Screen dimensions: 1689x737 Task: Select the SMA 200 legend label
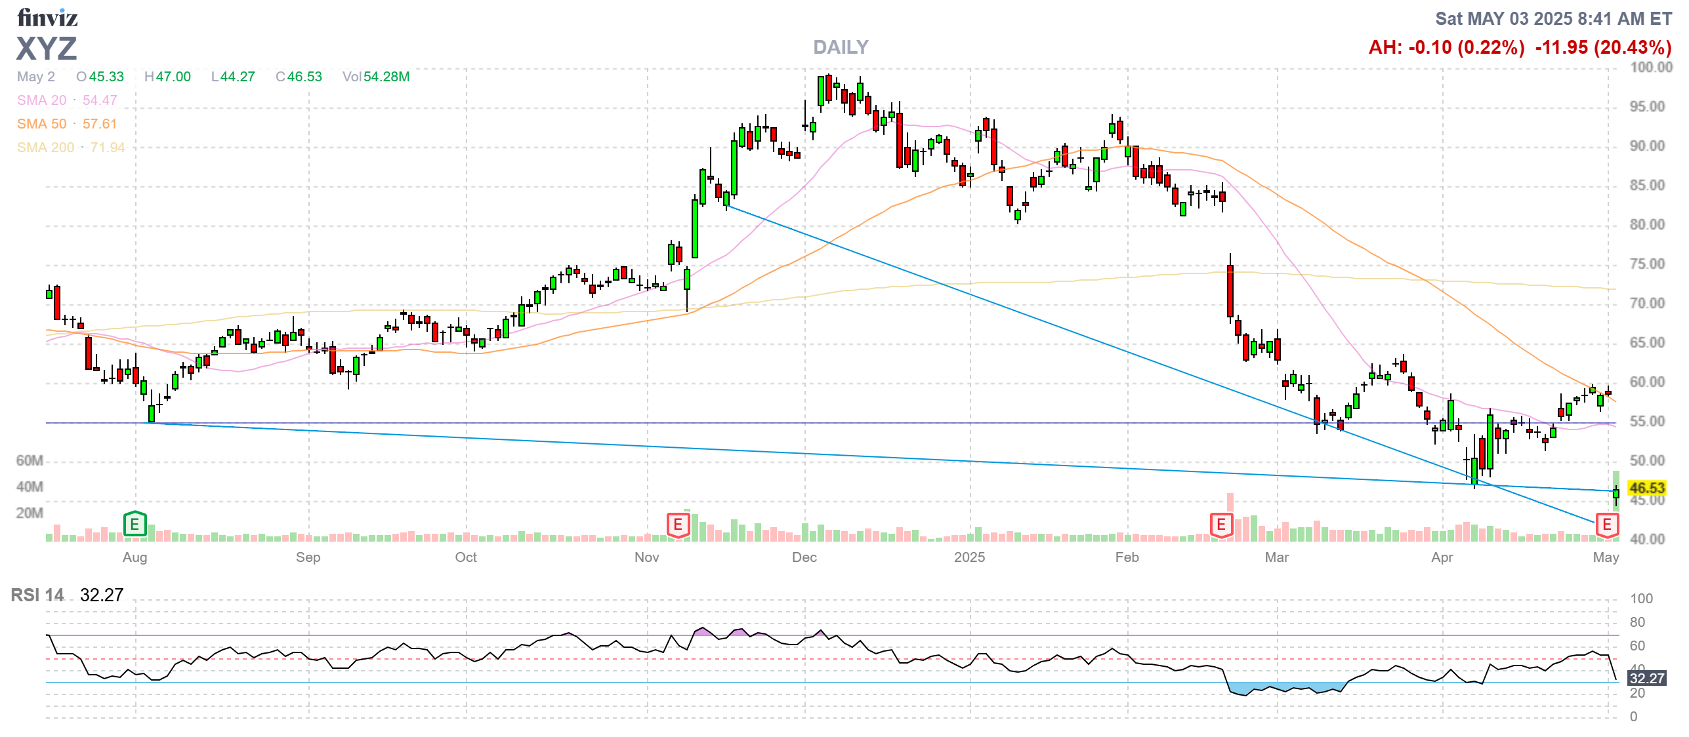coord(45,148)
